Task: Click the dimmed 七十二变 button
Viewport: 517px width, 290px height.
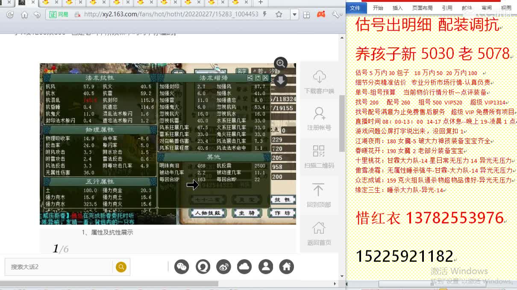Action: pyautogui.click(x=208, y=200)
